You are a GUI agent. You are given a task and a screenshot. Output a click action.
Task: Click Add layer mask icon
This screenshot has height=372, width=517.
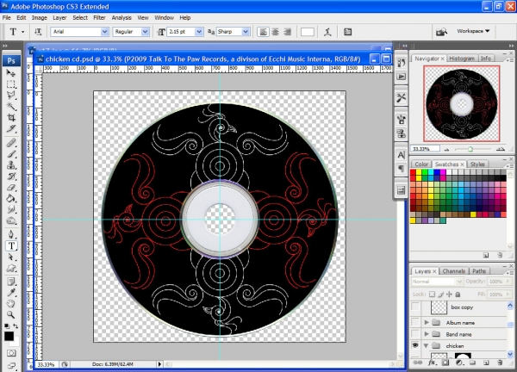[445, 363]
